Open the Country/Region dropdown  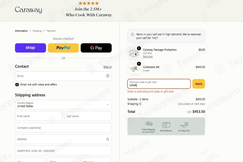pyautogui.click(x=63, y=105)
